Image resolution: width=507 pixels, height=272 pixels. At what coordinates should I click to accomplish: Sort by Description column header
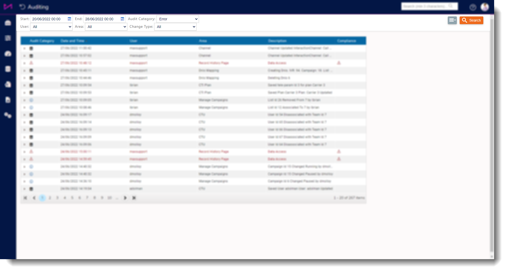277,41
